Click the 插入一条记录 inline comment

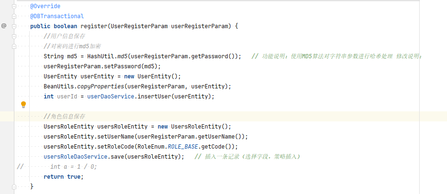click(x=247, y=156)
